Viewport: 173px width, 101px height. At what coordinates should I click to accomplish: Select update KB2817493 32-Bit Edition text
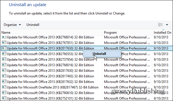(50, 76)
